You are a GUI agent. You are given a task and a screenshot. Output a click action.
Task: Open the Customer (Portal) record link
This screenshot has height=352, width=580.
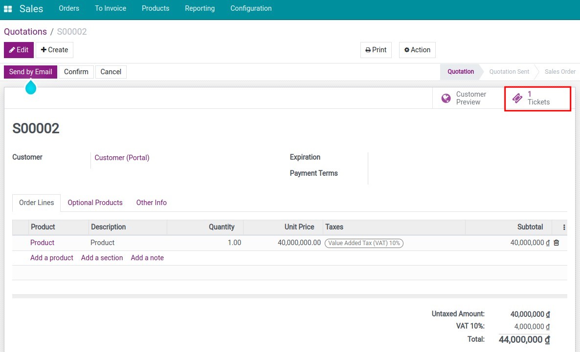point(122,157)
